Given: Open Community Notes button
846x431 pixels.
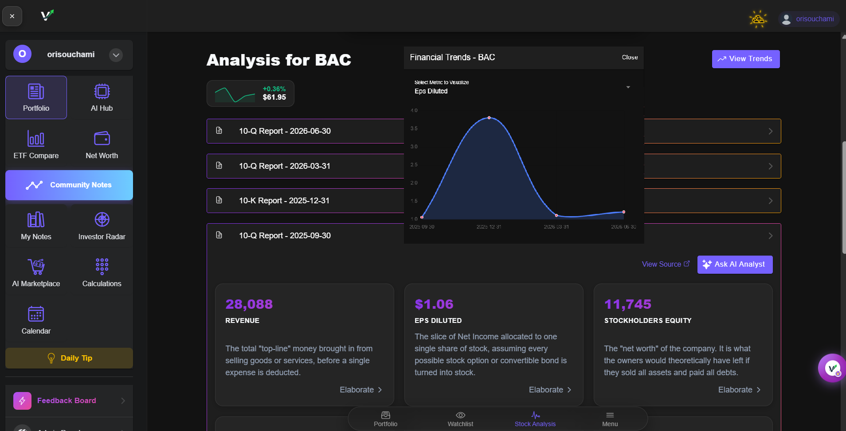Looking at the screenshot, I should coord(69,185).
